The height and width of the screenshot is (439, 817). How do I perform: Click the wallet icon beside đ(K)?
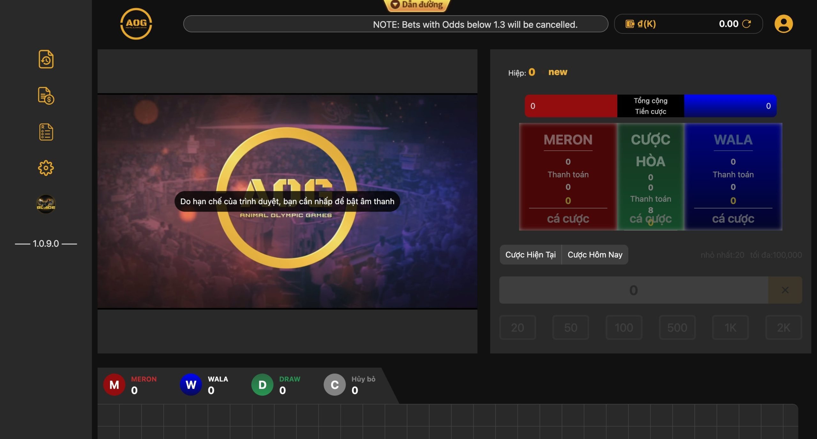coord(630,24)
